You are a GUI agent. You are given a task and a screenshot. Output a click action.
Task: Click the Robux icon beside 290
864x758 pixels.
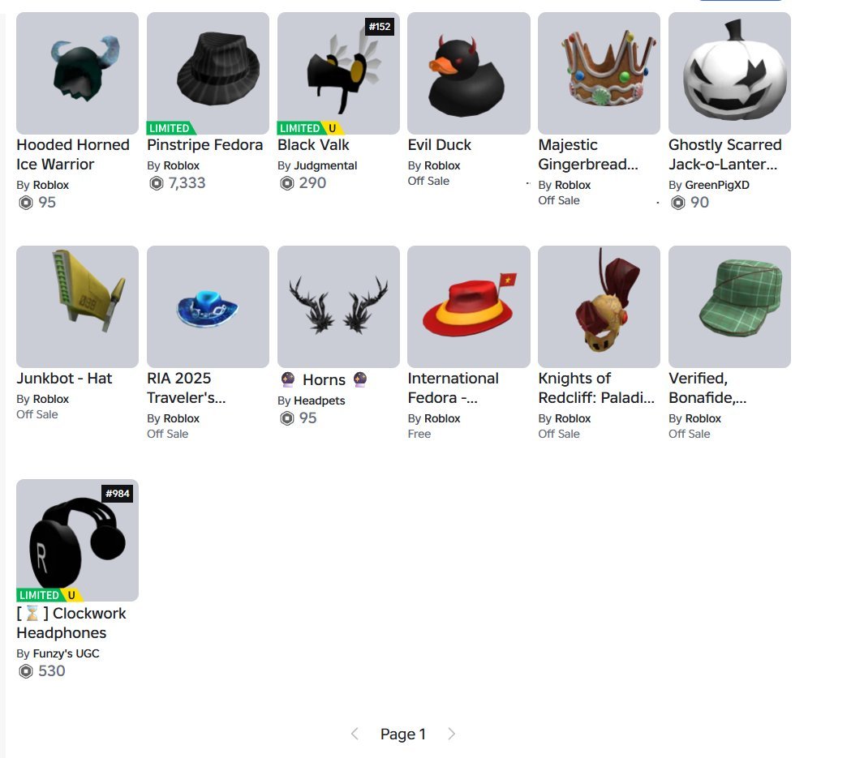[x=287, y=182]
